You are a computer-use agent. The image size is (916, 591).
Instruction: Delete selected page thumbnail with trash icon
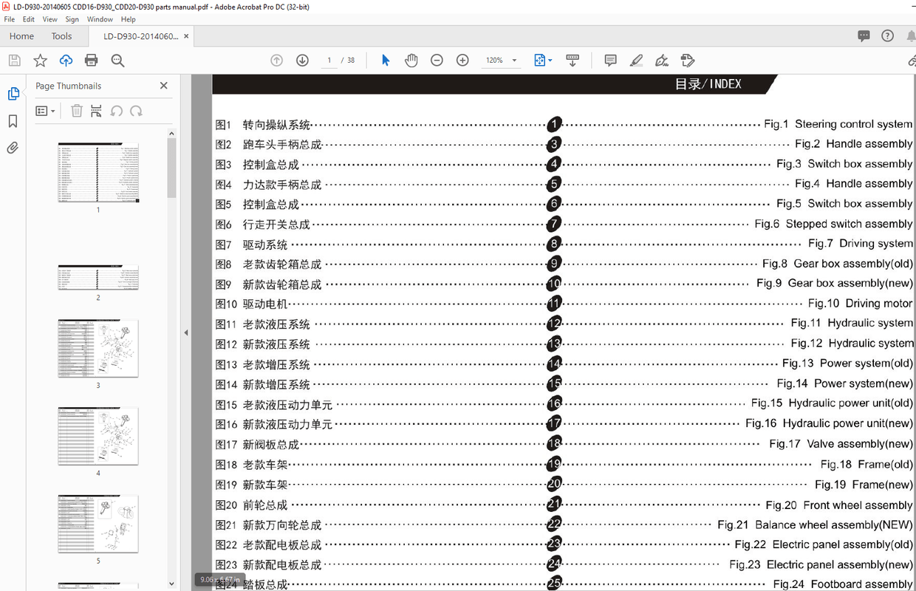[76, 110]
